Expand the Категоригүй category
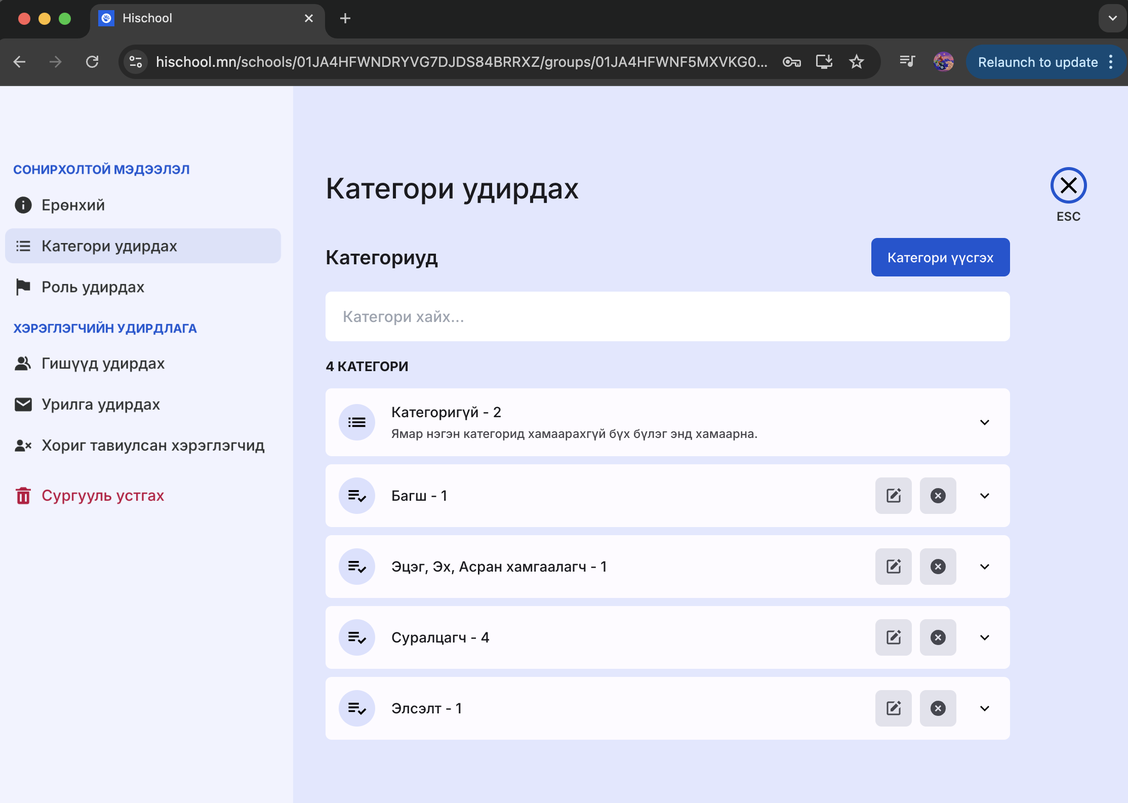 point(984,422)
